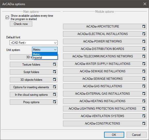The image size is (149, 140).
Task: Click the POWER NETWORKS popup icon
Action: [144, 41]
